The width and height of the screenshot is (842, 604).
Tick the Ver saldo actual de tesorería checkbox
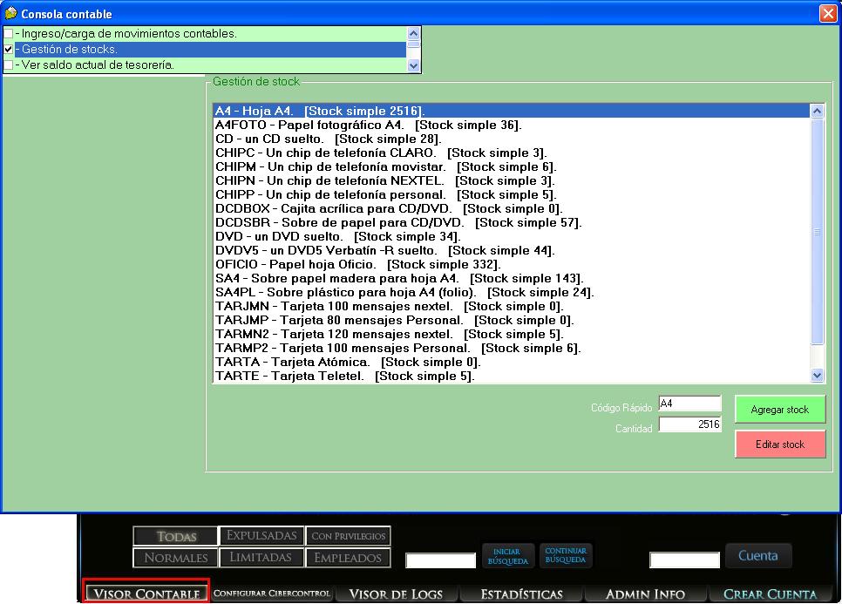9,65
